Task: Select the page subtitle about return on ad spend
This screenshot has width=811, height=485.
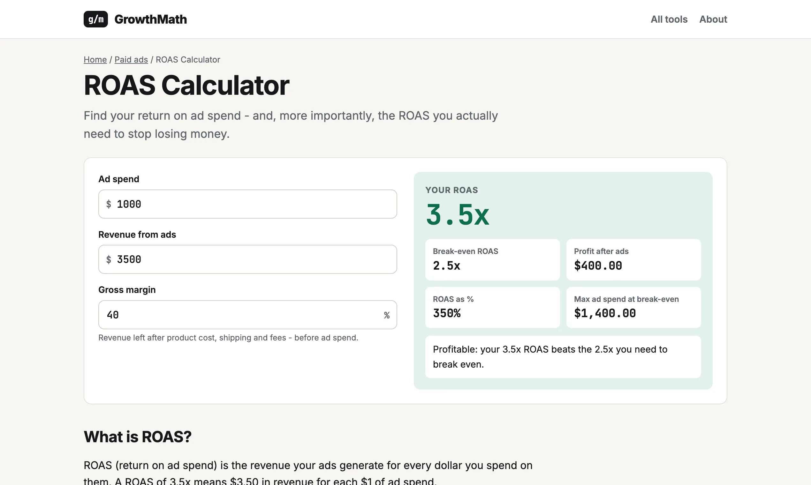Action: point(291,124)
